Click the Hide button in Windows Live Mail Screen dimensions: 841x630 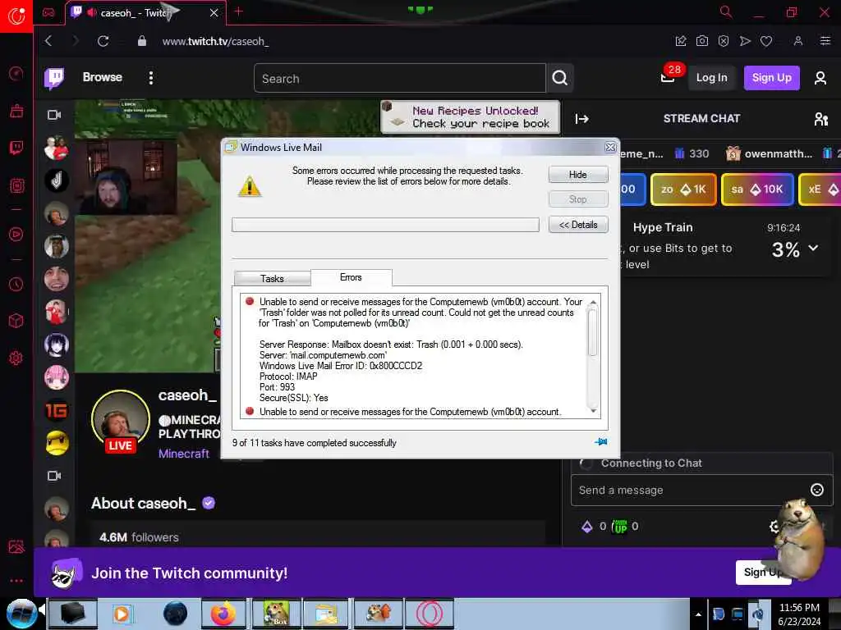pyautogui.click(x=578, y=175)
